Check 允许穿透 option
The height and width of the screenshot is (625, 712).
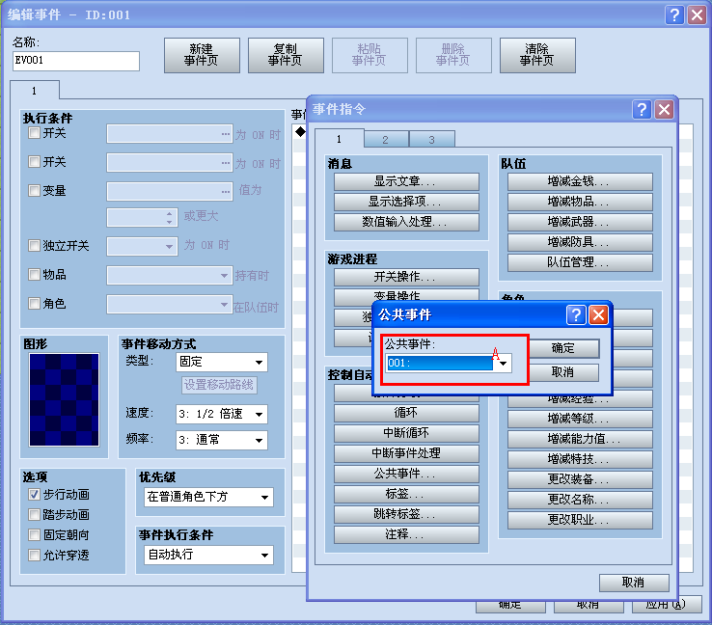click(x=34, y=556)
